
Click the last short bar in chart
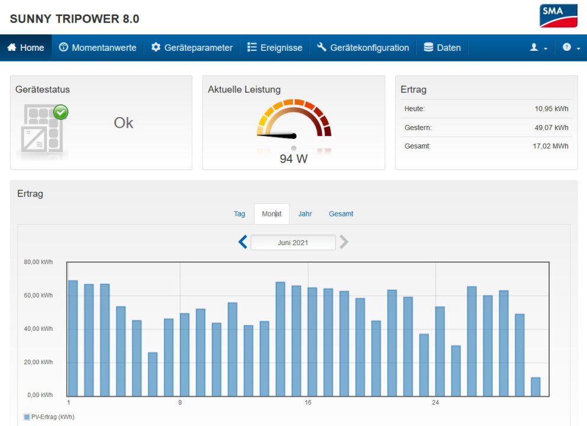[x=536, y=387]
